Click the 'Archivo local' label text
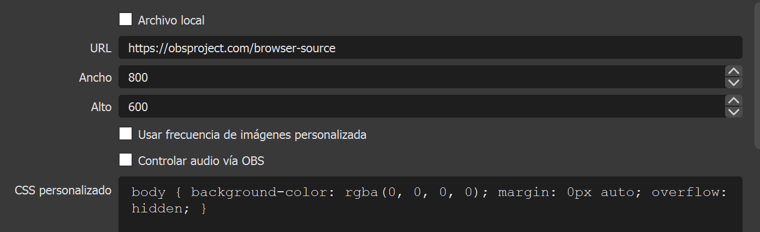 (x=171, y=21)
